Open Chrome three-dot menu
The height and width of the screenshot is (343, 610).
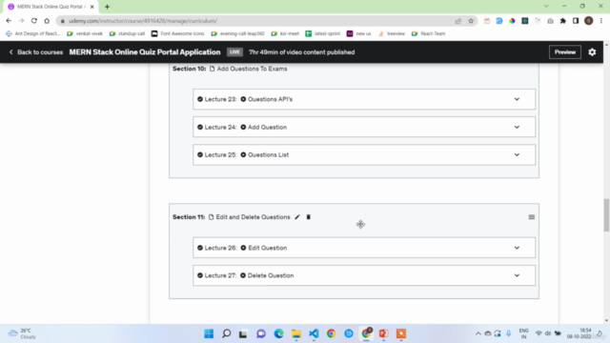[601, 21]
